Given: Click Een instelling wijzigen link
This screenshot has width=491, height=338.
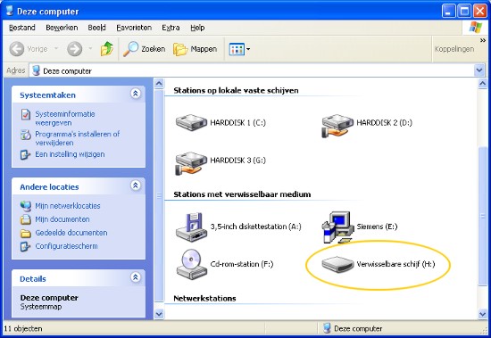Looking at the screenshot, I should click(x=70, y=154).
